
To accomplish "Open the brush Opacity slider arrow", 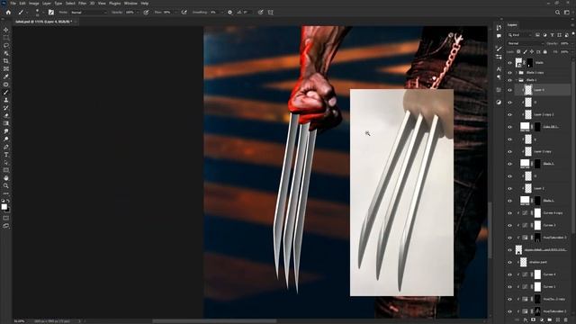I will 138,12.
